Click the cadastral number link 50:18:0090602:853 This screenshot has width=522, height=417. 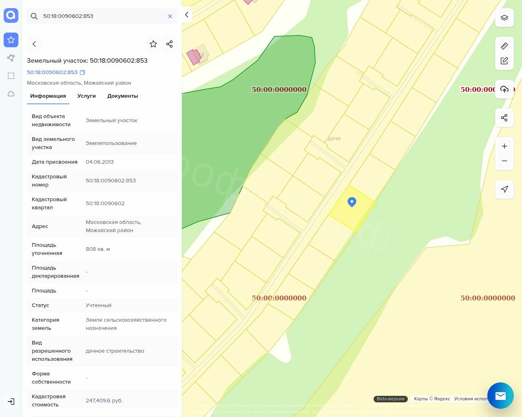[52, 72]
